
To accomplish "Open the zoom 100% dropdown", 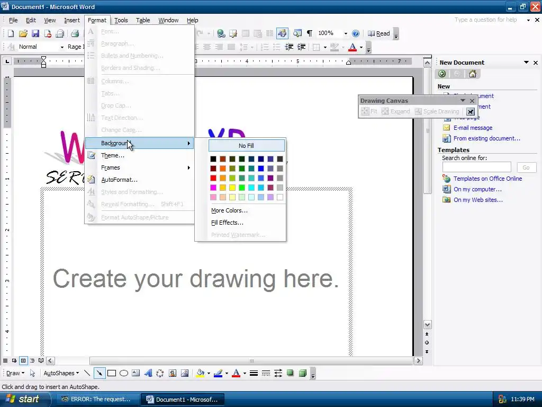I will (x=345, y=33).
